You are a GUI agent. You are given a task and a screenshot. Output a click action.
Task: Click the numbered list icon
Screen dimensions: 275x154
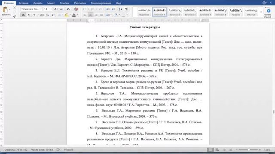92,9
